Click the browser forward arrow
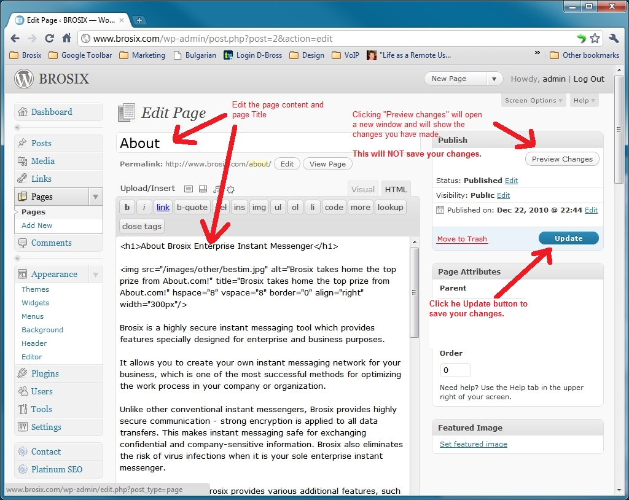Viewport: 629px width, 500px height. (32, 39)
